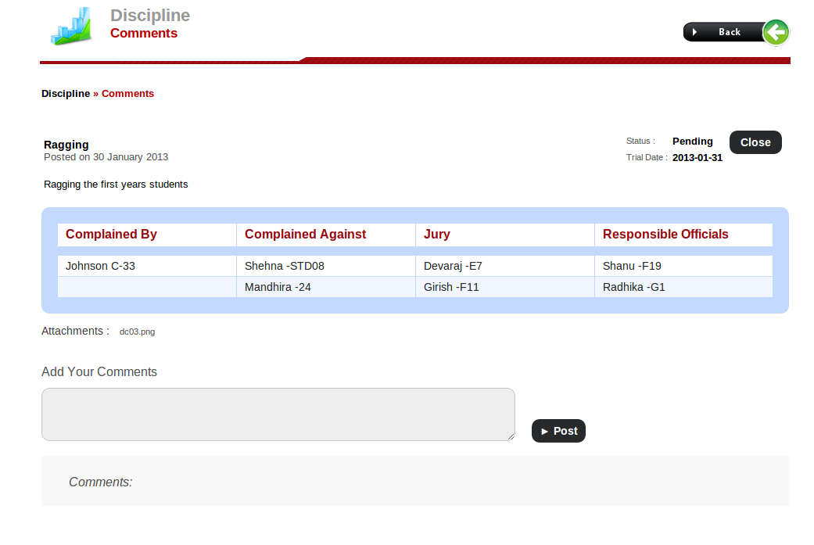Image resolution: width=814 pixels, height=545 pixels.
Task: Select official Shanu -F19
Action: [632, 266]
